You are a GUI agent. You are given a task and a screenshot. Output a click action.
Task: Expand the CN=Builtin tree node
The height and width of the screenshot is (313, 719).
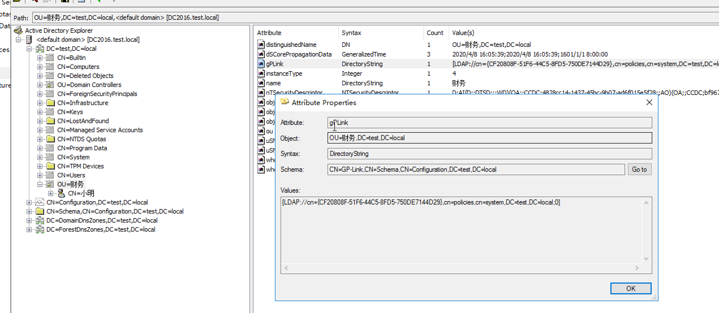pyautogui.click(x=40, y=58)
